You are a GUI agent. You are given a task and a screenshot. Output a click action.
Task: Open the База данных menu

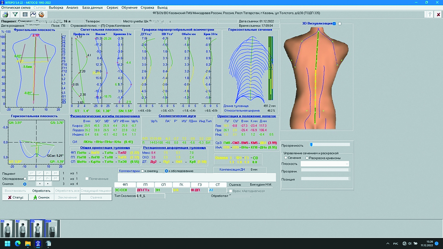click(92, 8)
